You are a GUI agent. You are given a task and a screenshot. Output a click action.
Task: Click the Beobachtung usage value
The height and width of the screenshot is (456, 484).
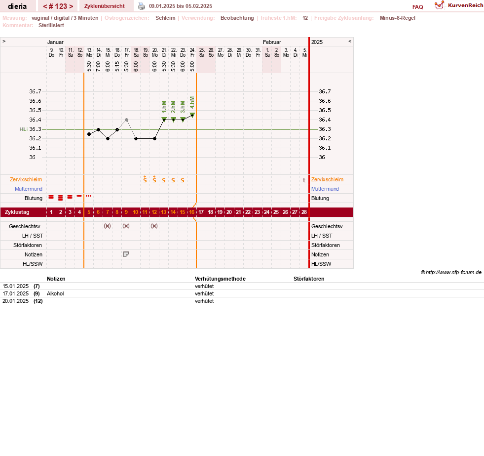pyautogui.click(x=237, y=18)
